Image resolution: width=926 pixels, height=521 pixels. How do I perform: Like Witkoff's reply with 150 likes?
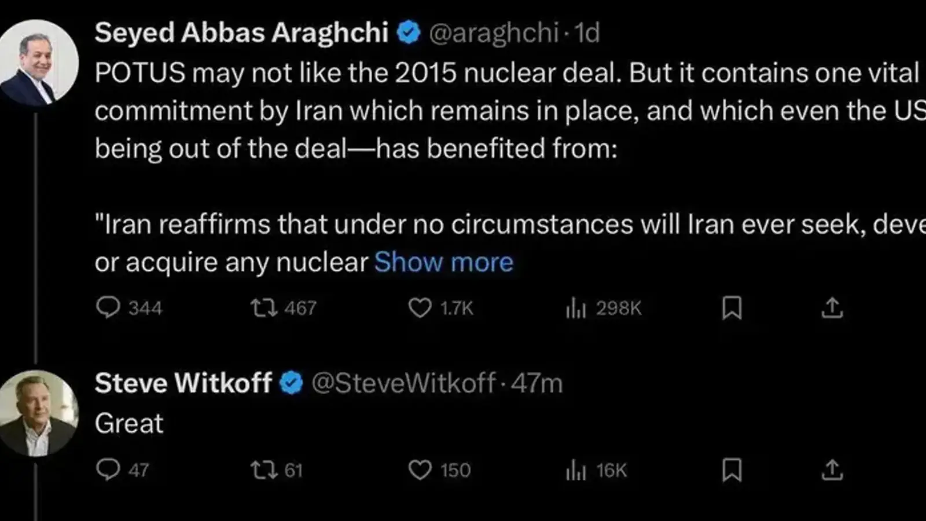439,469
